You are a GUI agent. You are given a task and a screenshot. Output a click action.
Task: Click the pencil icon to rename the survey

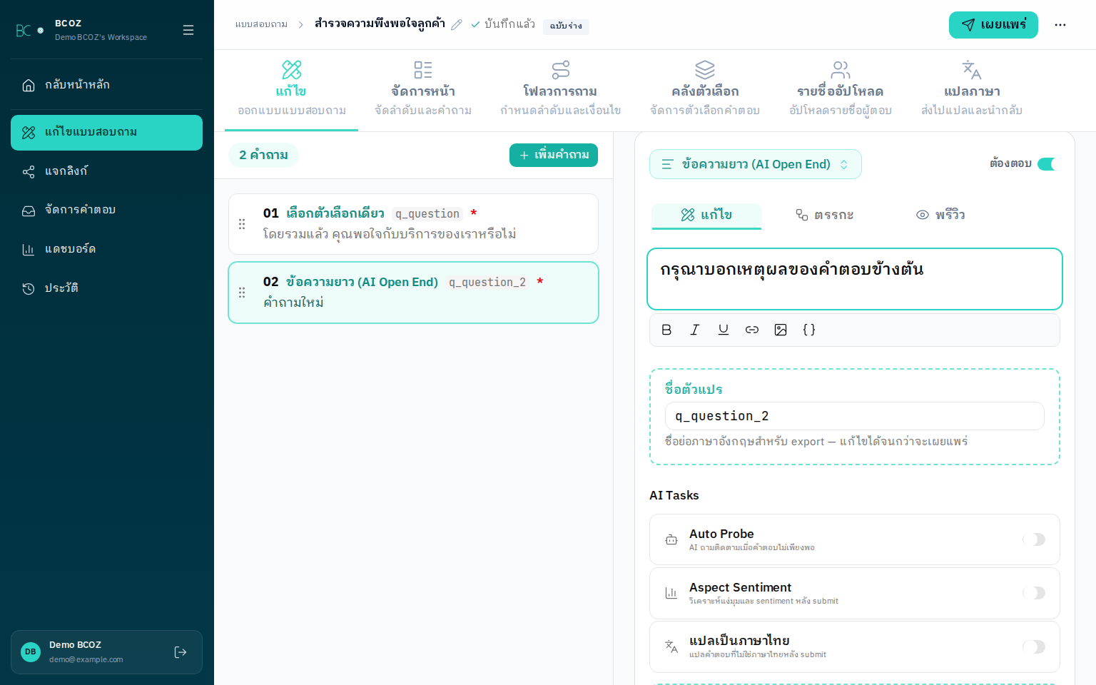pyautogui.click(x=457, y=25)
